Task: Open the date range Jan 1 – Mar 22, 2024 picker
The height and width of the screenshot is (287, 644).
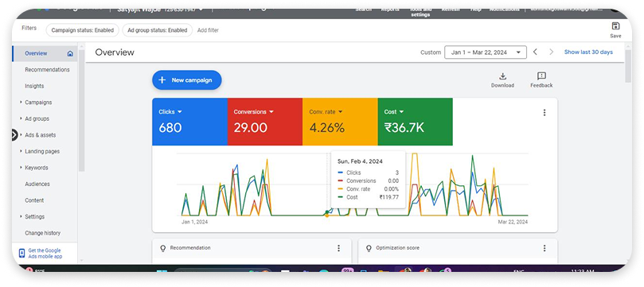Action: [x=486, y=52]
